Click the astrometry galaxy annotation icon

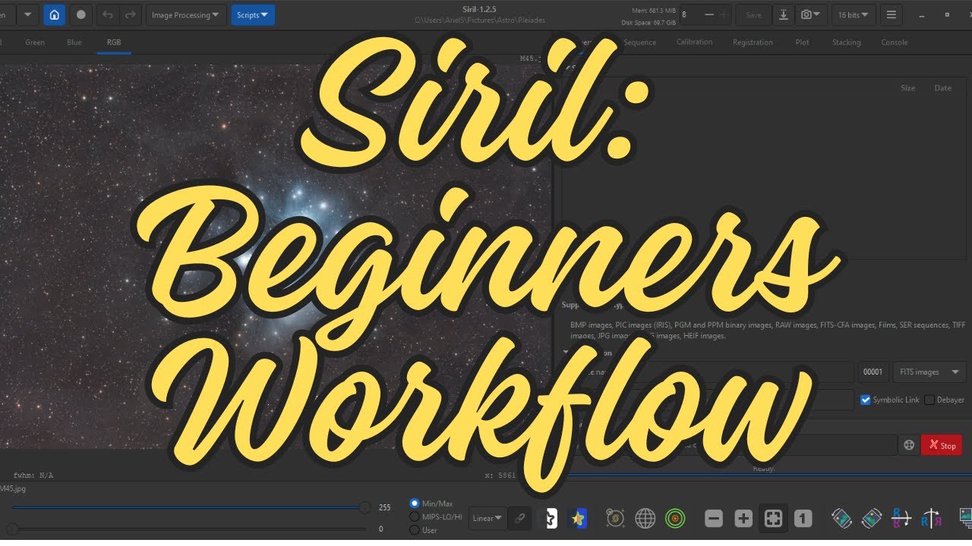coord(616,519)
